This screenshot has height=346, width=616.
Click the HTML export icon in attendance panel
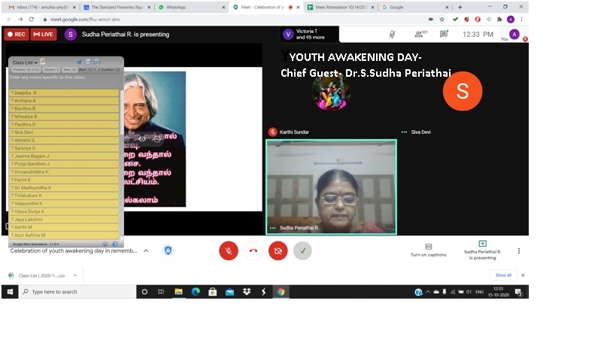(x=96, y=62)
